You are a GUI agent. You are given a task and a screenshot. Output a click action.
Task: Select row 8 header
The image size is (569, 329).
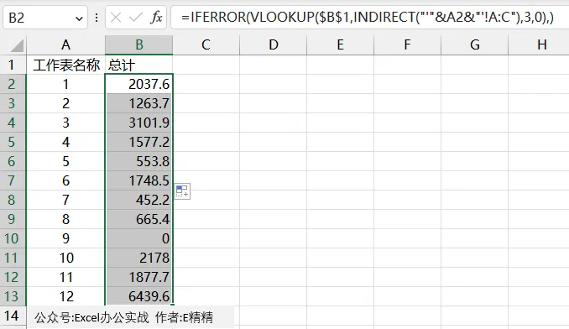pyautogui.click(x=13, y=200)
